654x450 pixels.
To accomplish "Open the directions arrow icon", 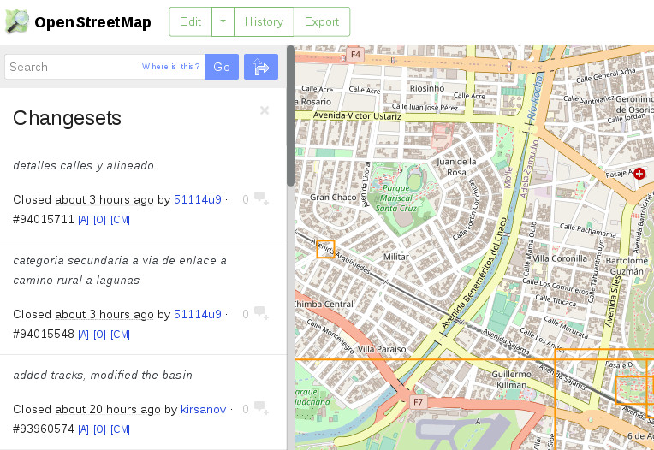I will (261, 67).
